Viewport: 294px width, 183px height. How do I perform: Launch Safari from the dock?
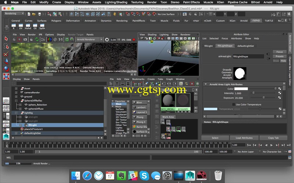87,176
